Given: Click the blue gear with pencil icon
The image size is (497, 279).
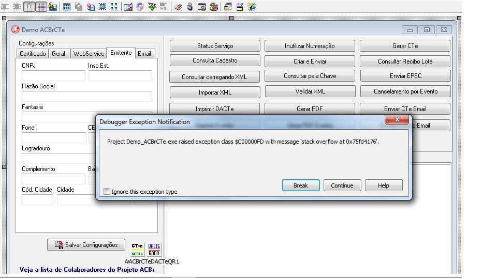Looking at the screenshot, I should 140,7.
